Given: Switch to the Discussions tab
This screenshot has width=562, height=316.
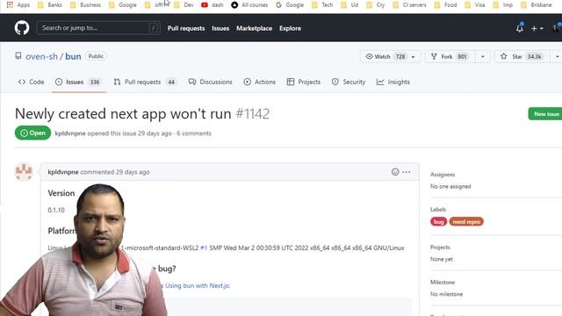Looking at the screenshot, I should point(211,82).
